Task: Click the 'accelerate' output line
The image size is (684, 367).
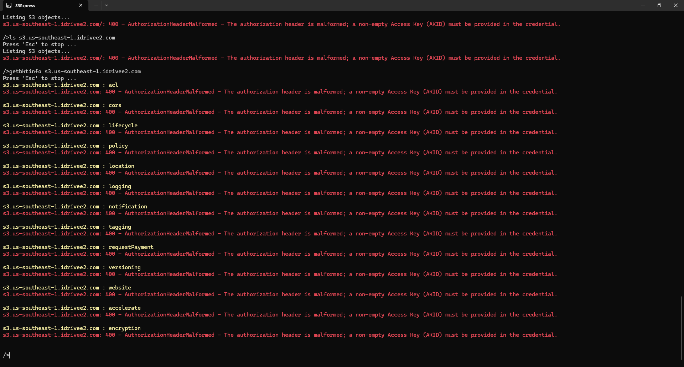Action: (x=72, y=308)
